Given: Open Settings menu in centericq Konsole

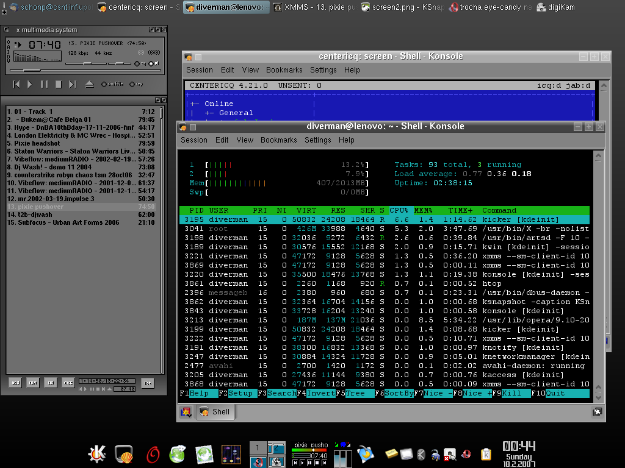Looking at the screenshot, I should click(323, 70).
